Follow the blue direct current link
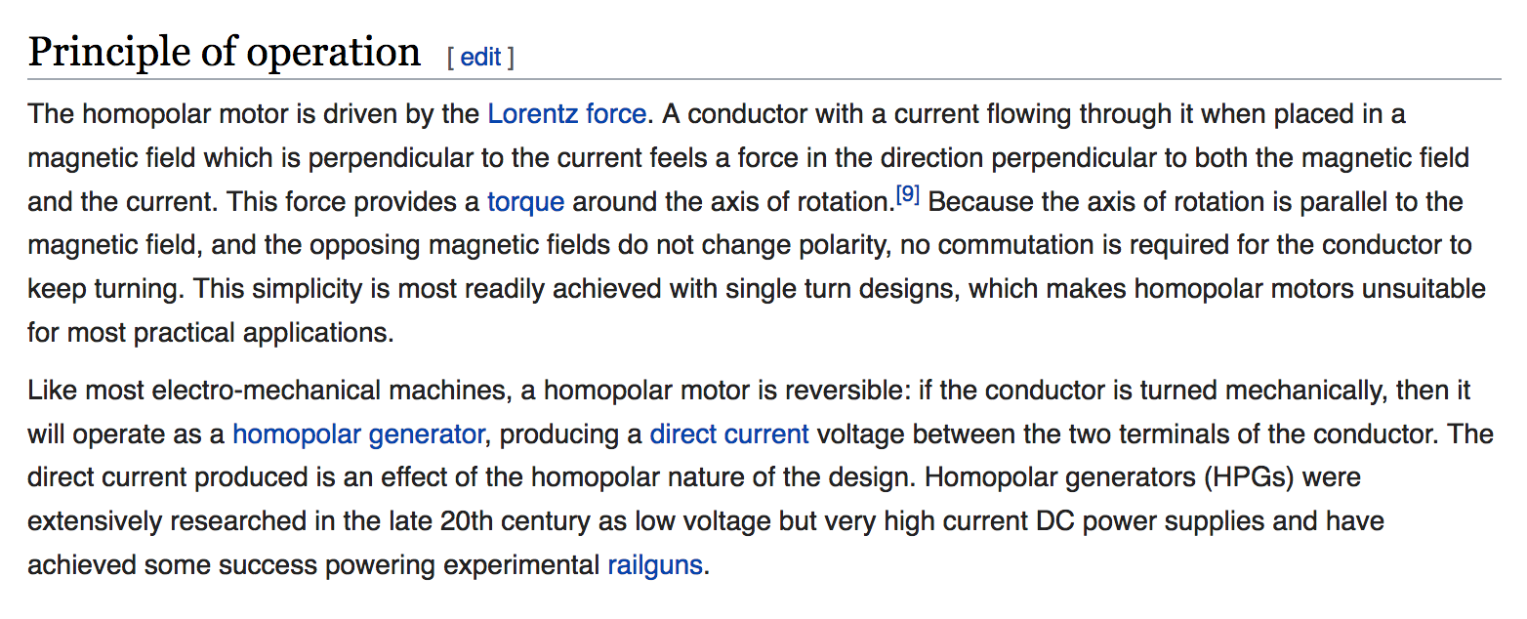 728,433
